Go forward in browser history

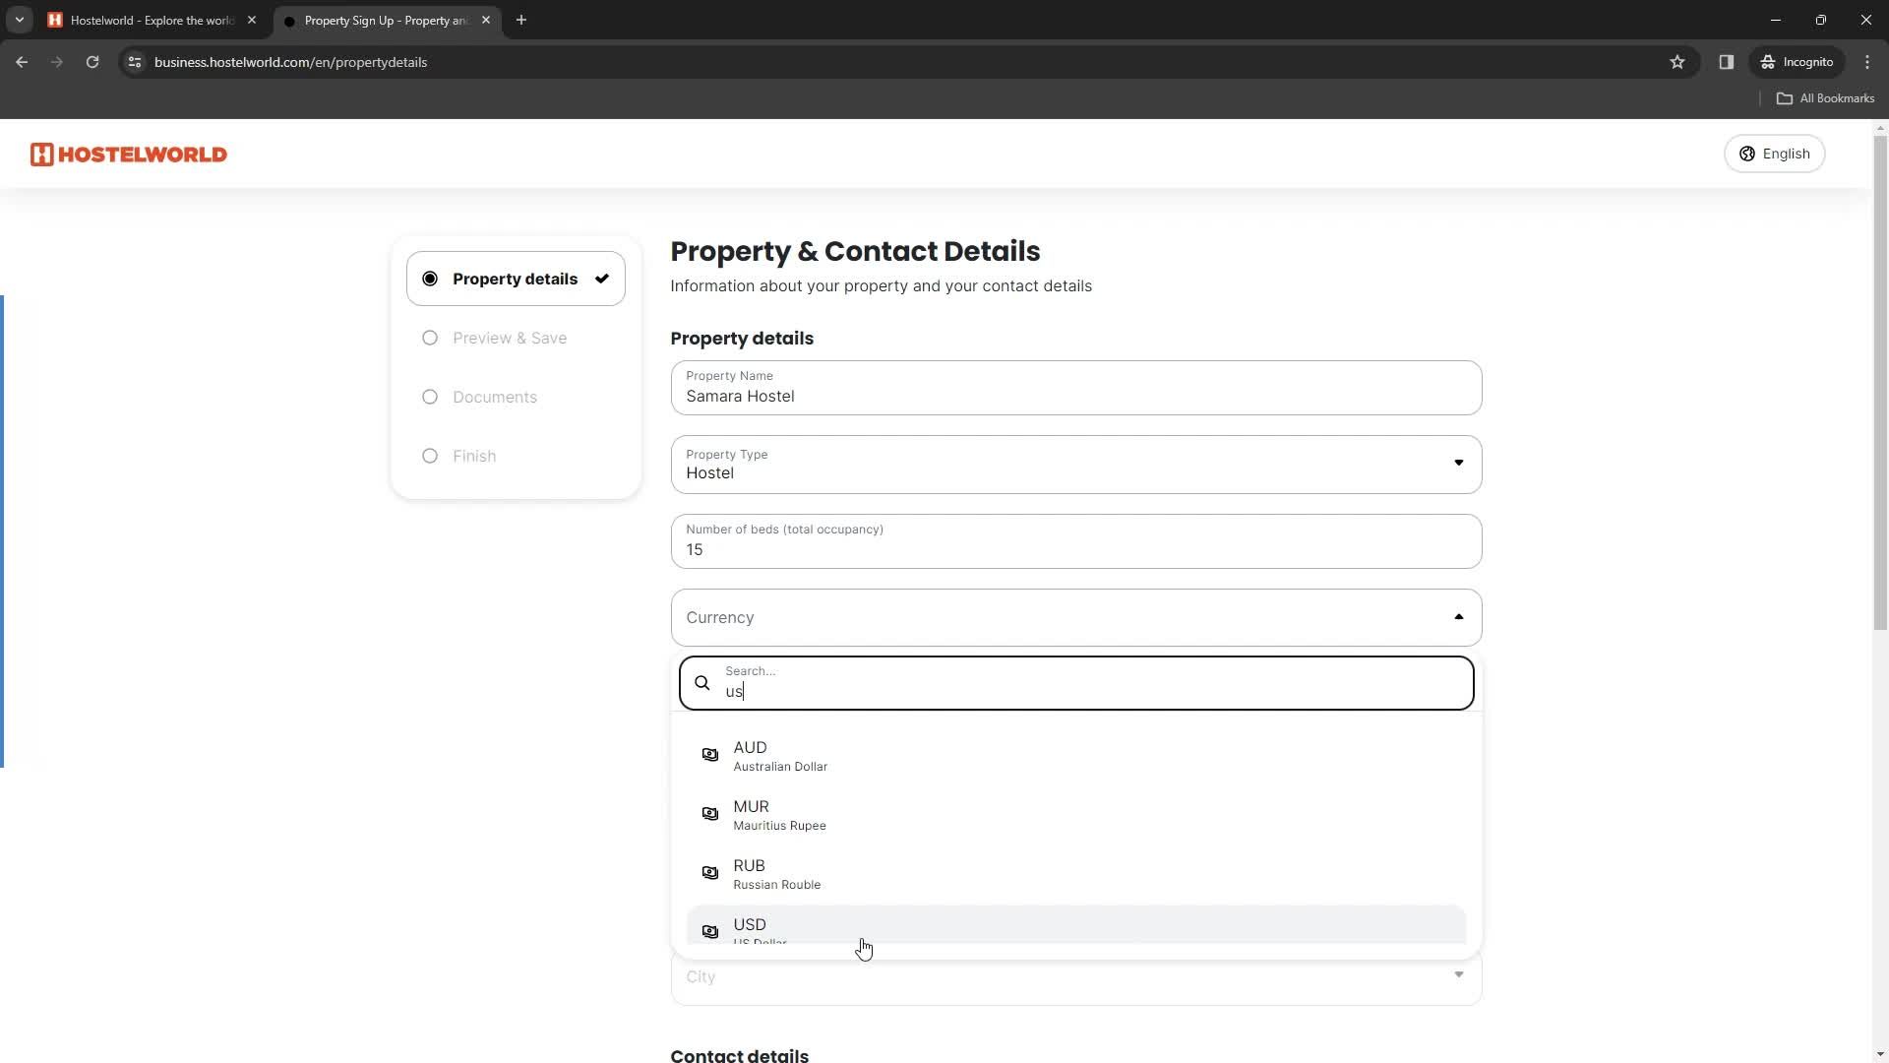[x=57, y=62]
